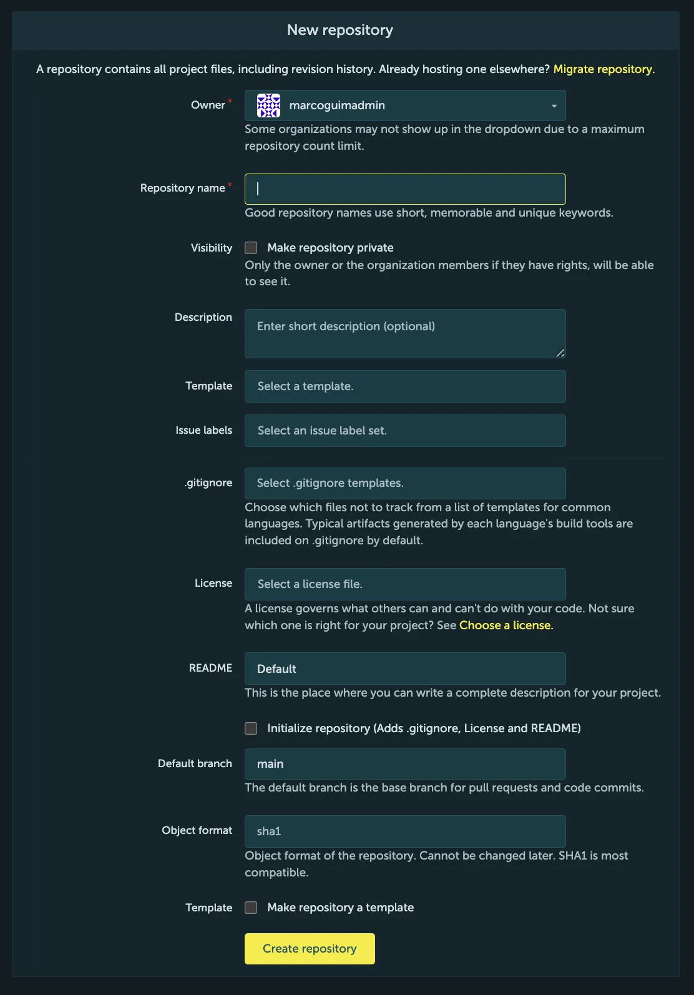Open the Select a template dropdown
694x995 pixels.
click(405, 386)
